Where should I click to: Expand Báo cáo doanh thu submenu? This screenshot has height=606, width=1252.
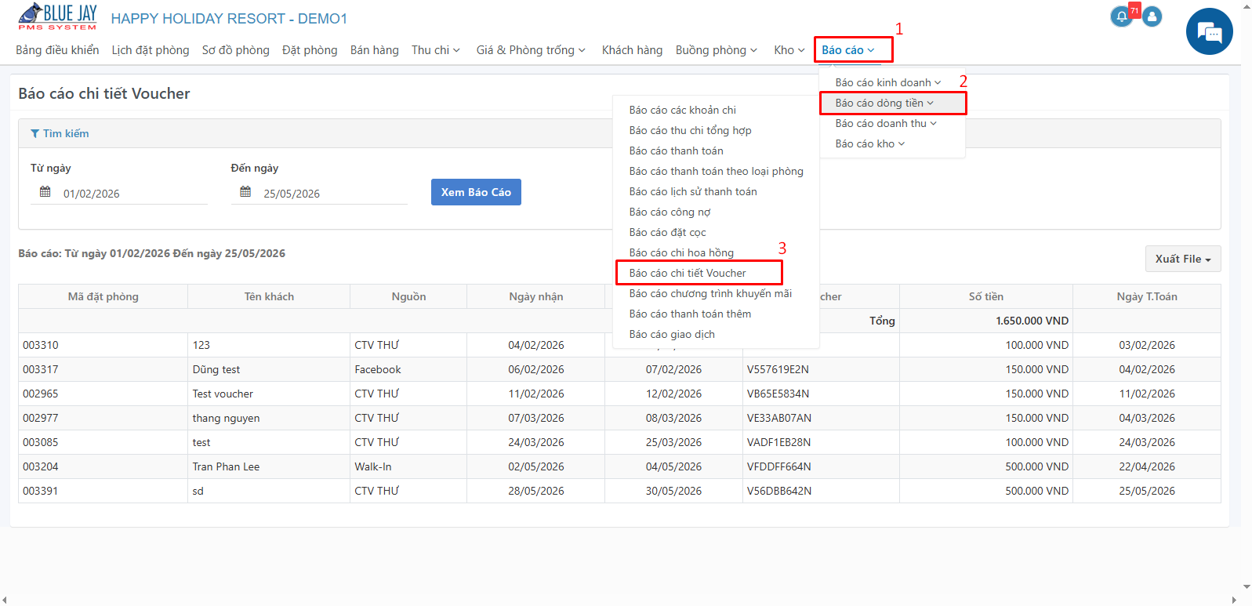click(886, 123)
